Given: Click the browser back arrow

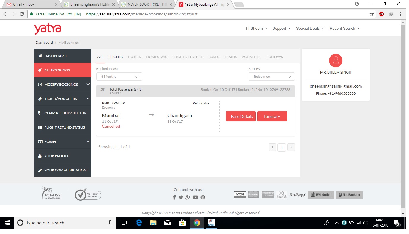Looking at the screenshot, I should coord(5,14).
